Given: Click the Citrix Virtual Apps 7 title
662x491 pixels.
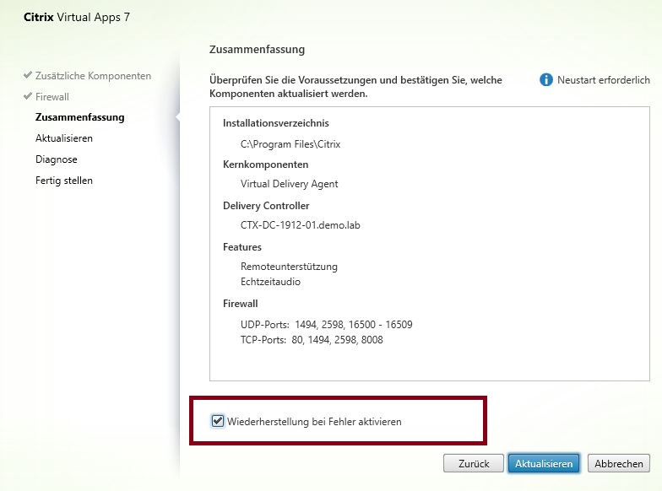Looking at the screenshot, I should pos(70,17).
